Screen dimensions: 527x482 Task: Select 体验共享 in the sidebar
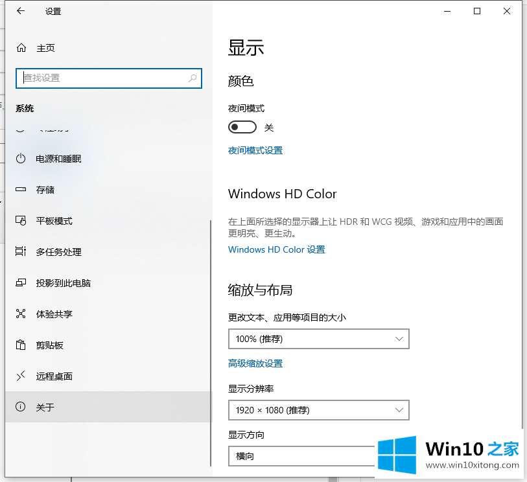(108, 314)
